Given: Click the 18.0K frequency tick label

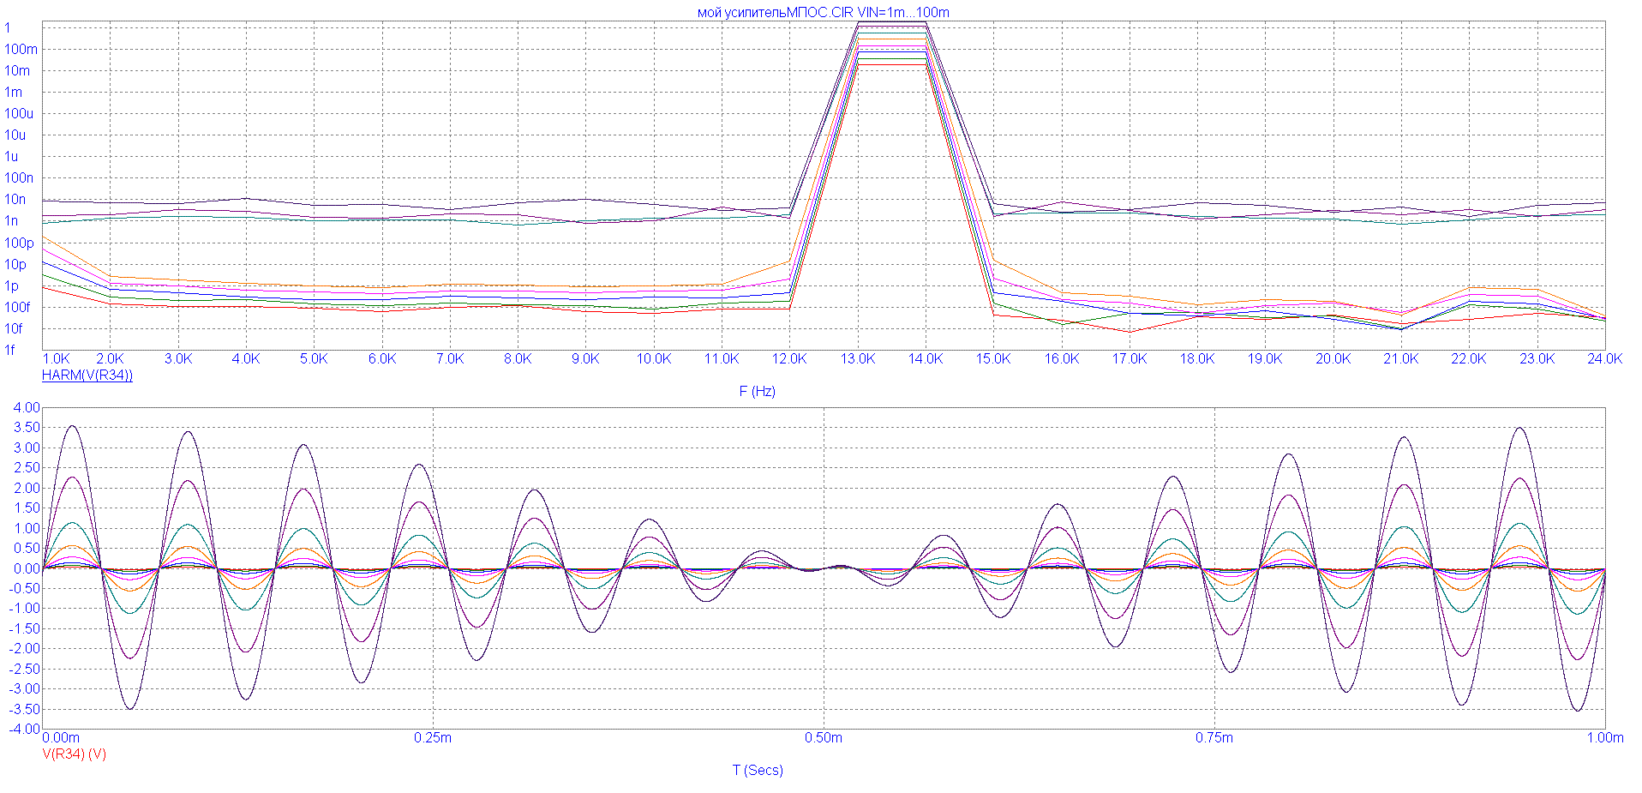Looking at the screenshot, I should tap(1197, 358).
